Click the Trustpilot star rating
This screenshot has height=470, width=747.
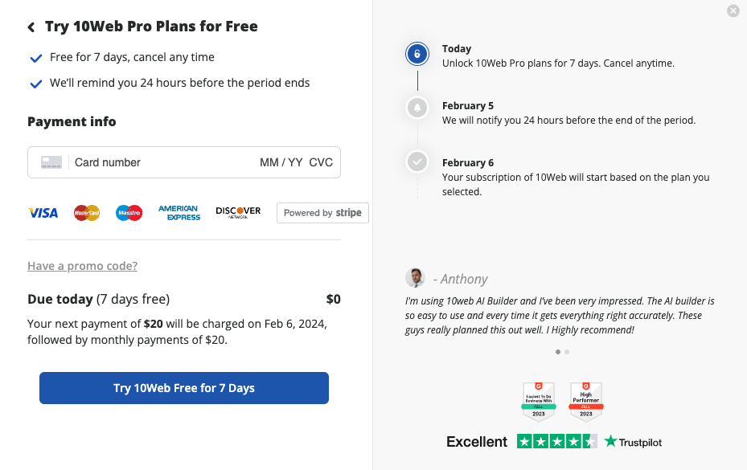[556, 442]
